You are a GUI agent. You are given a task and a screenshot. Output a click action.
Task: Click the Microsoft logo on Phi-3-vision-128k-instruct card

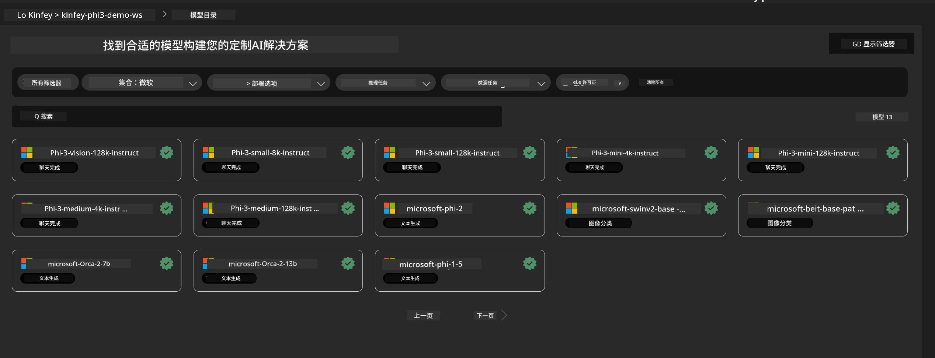(x=27, y=152)
